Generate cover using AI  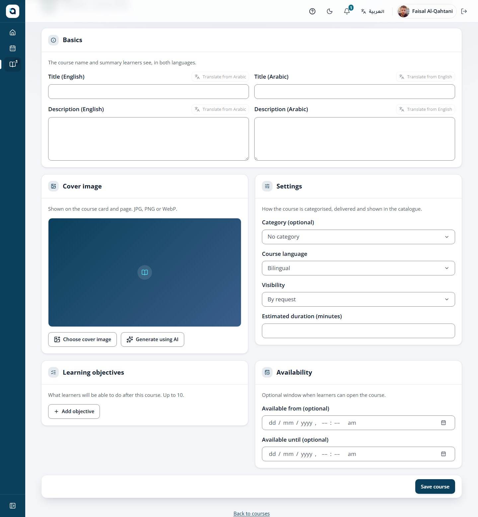tap(152, 339)
